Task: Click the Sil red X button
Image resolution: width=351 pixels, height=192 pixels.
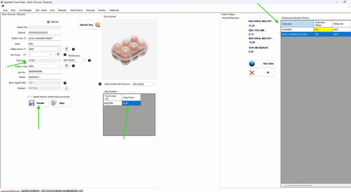Action: (262, 72)
